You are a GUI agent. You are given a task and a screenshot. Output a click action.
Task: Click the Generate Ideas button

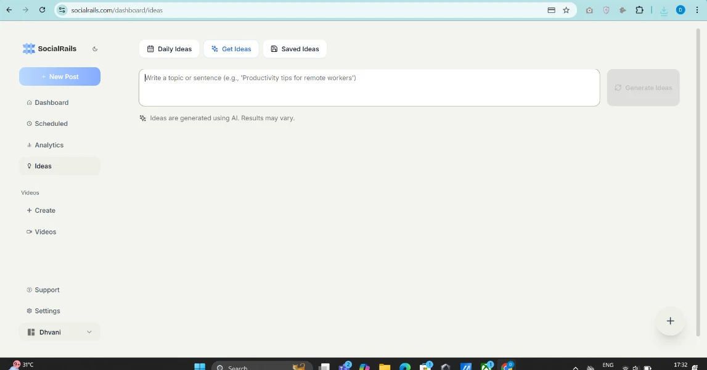pos(643,88)
